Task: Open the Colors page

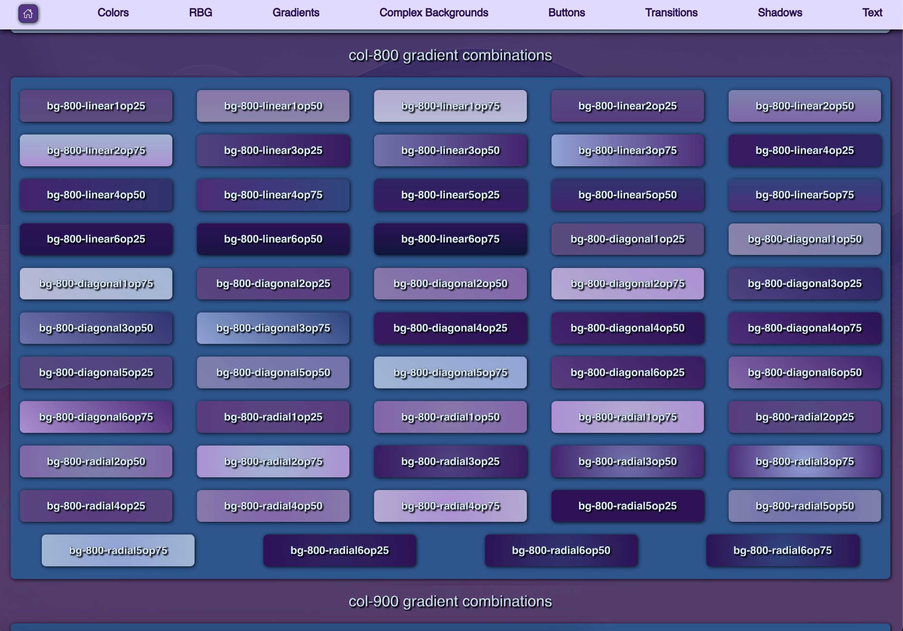Action: coord(112,12)
